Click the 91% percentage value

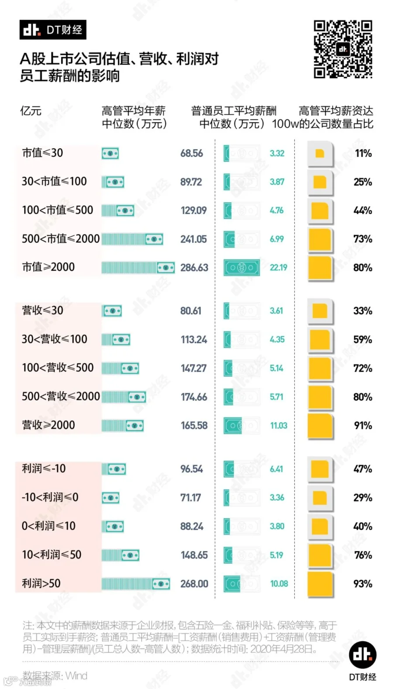tap(363, 425)
